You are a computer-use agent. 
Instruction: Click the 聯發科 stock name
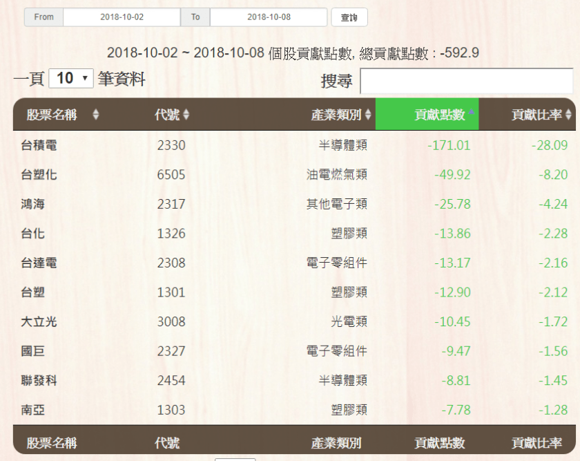39,380
